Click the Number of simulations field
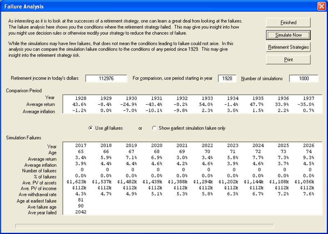 tap(304, 78)
